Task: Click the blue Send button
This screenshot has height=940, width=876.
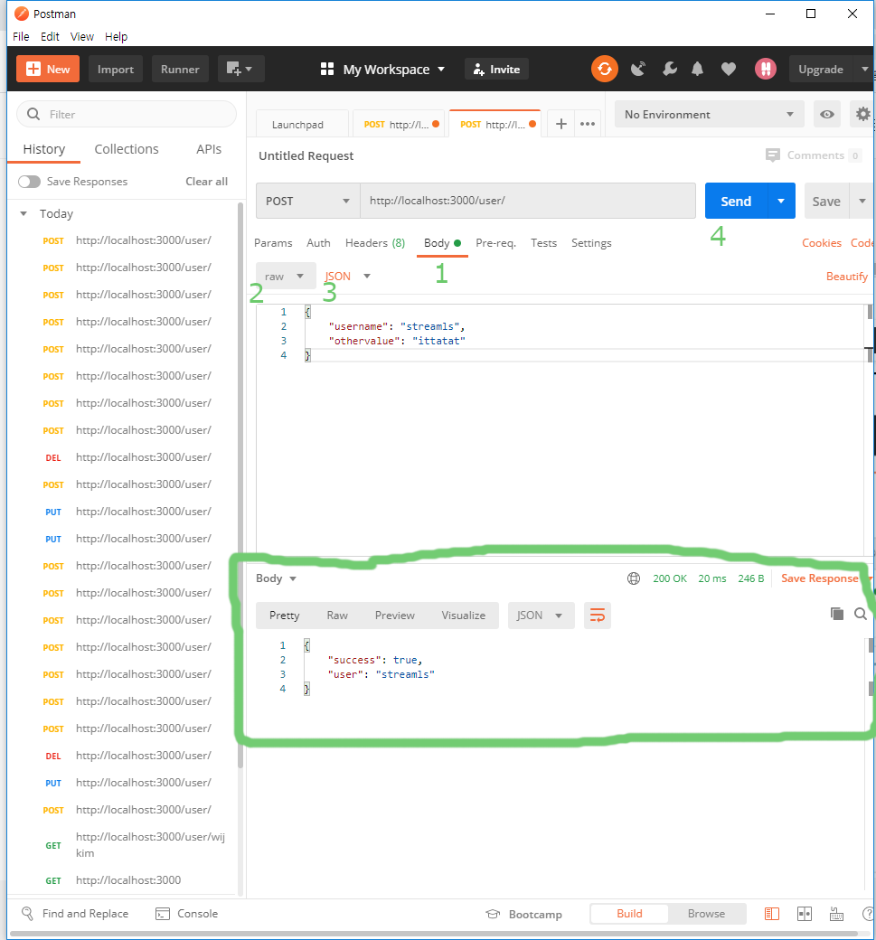Action: coord(736,201)
